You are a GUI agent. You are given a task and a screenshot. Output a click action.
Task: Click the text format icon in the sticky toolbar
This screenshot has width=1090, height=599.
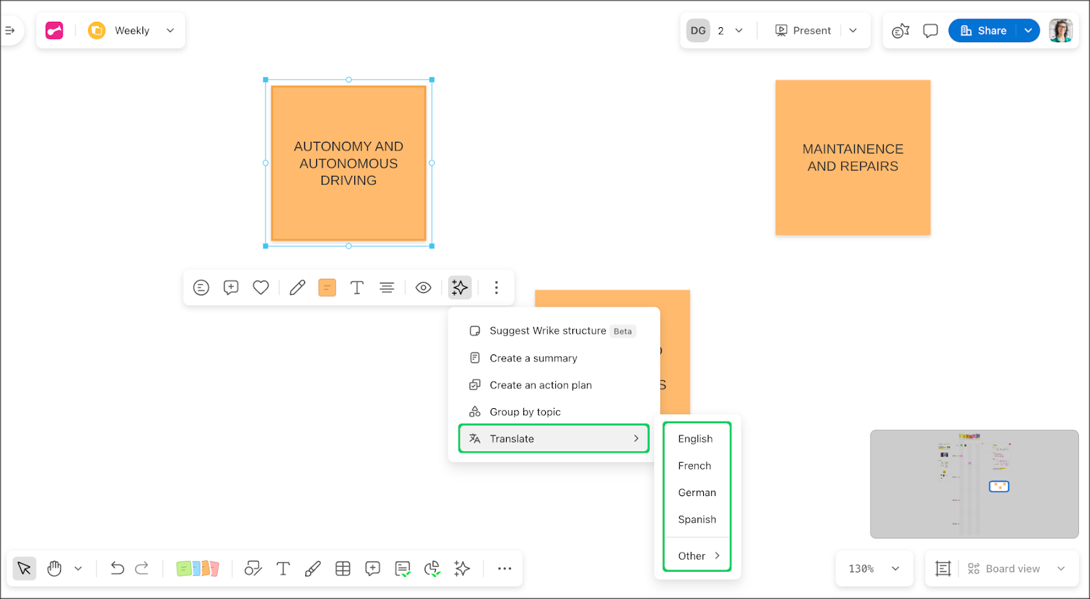(357, 288)
